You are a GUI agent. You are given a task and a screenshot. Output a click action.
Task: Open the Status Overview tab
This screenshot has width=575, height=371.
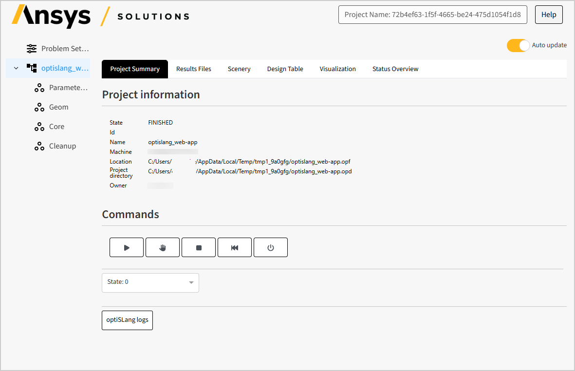pos(395,69)
